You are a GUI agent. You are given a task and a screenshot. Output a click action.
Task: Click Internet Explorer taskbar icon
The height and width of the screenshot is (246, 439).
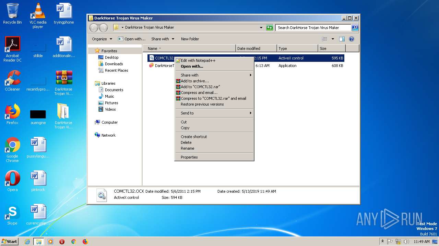pos(27,242)
